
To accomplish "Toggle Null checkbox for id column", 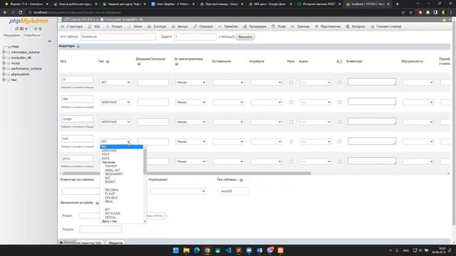I will 291,82.
